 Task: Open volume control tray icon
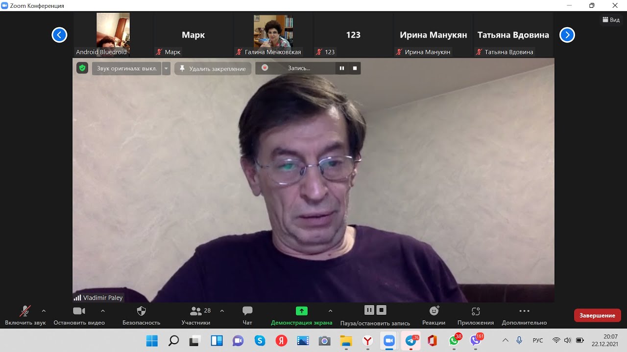(x=568, y=340)
